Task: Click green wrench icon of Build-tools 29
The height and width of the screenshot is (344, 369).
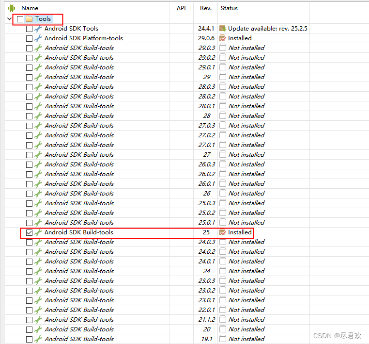Action: coord(38,77)
